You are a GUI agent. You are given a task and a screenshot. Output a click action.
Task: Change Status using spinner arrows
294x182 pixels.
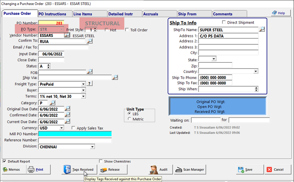(48, 66)
